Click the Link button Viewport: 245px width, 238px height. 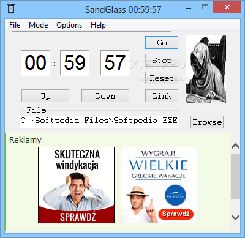[x=162, y=96]
